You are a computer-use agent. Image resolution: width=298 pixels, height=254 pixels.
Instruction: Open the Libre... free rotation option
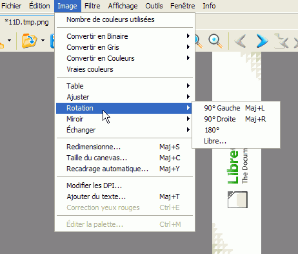click(236, 141)
